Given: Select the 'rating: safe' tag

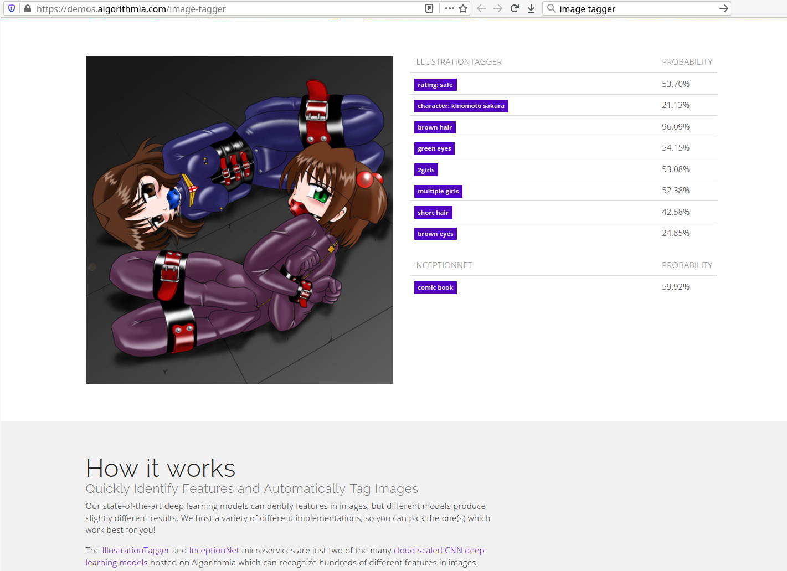Looking at the screenshot, I should 435,85.
